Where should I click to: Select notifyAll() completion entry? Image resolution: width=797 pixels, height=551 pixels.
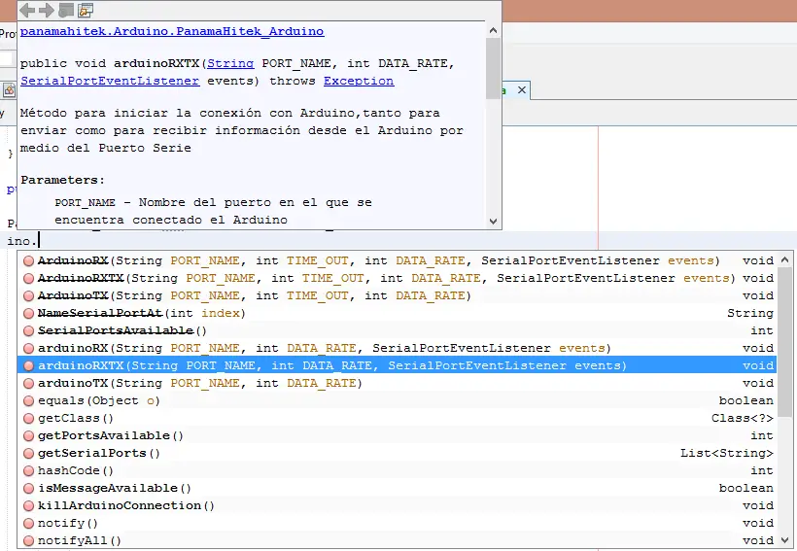tap(397, 540)
